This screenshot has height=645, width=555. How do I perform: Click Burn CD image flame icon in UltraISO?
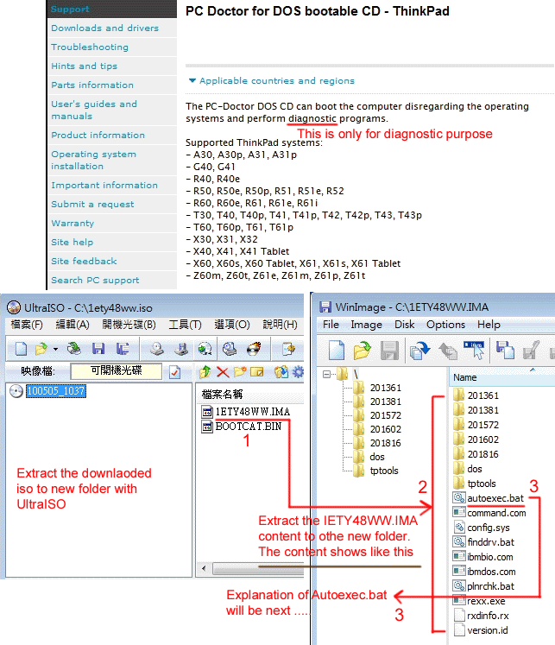coord(254,349)
